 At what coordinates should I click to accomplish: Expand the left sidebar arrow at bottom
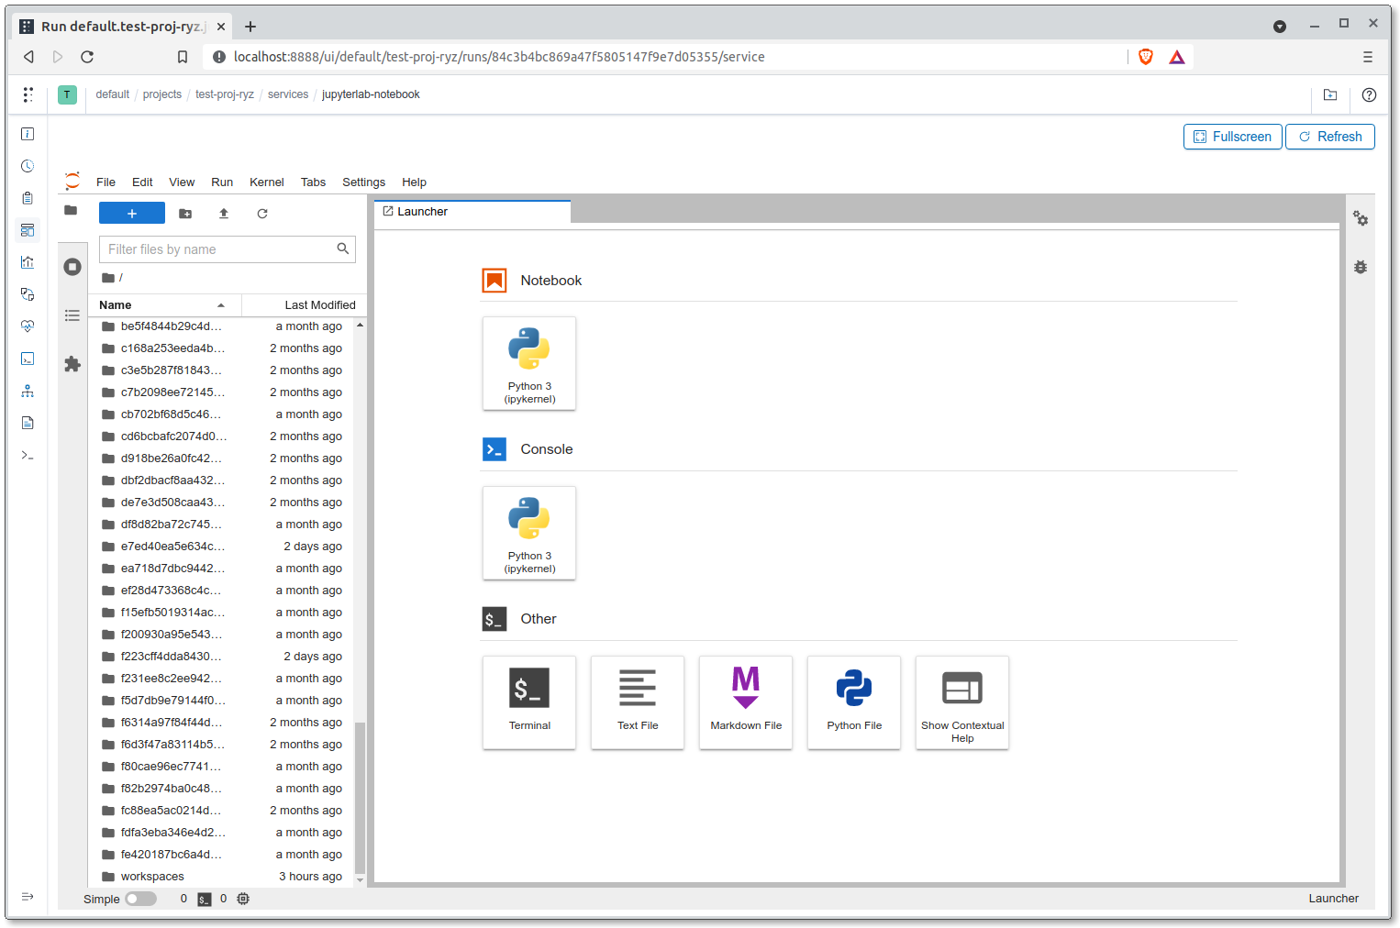point(28,896)
